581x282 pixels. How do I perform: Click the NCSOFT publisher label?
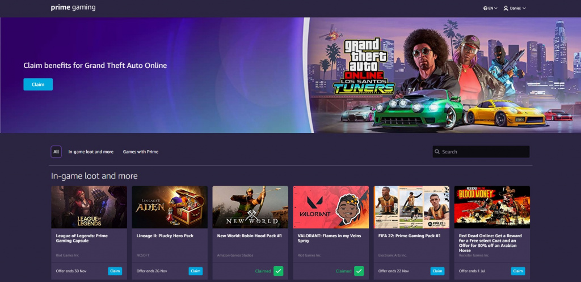pos(142,255)
